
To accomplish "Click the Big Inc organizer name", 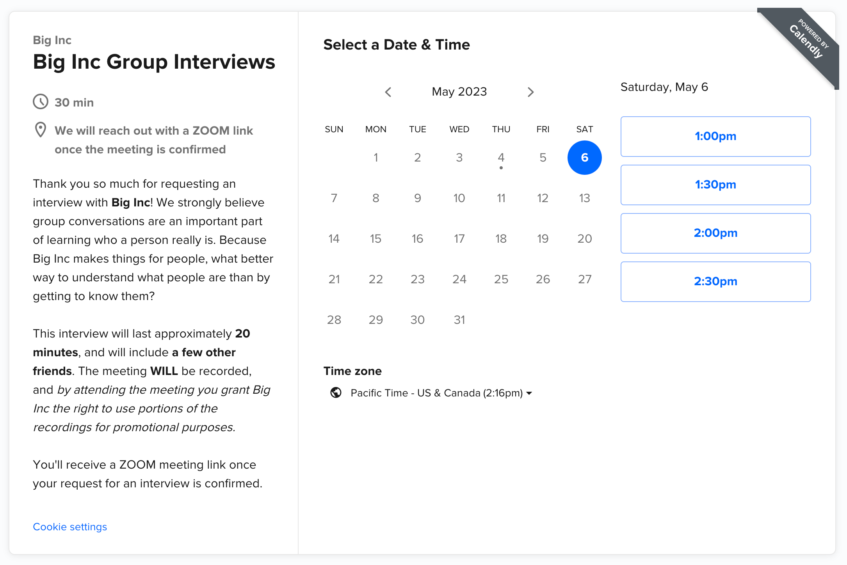I will pos(52,40).
